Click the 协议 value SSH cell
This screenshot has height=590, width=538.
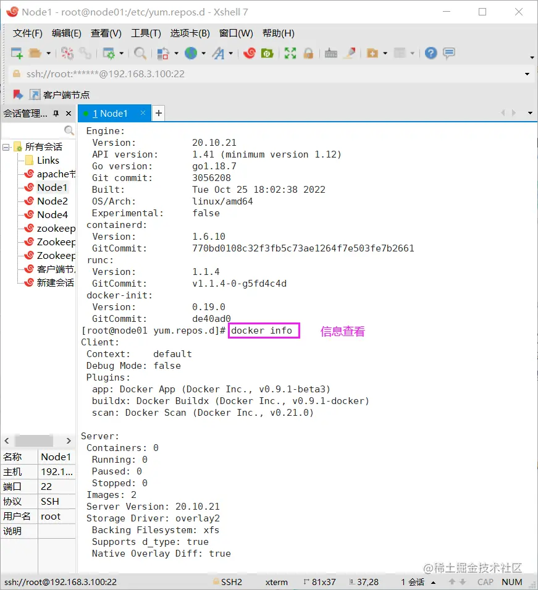57,502
